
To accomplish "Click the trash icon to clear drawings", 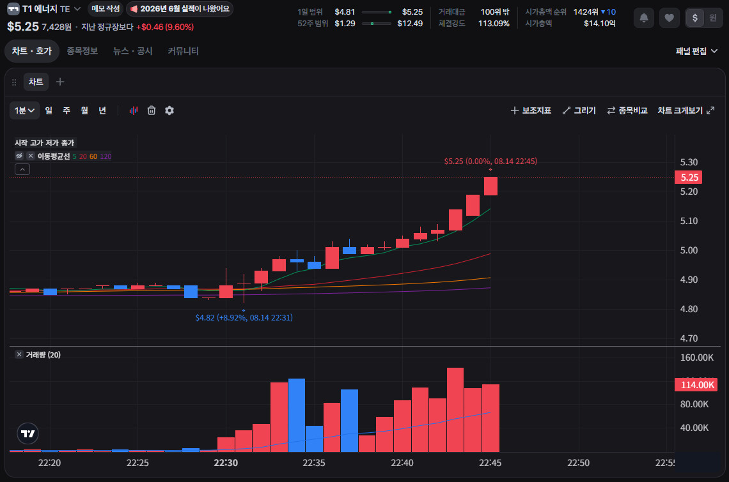I will point(152,110).
